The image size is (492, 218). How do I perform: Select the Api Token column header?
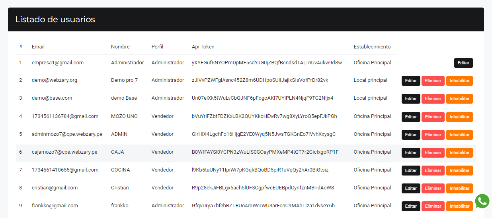coord(203,47)
